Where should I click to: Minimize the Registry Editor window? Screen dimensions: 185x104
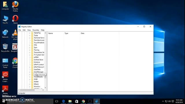tap(138, 27)
